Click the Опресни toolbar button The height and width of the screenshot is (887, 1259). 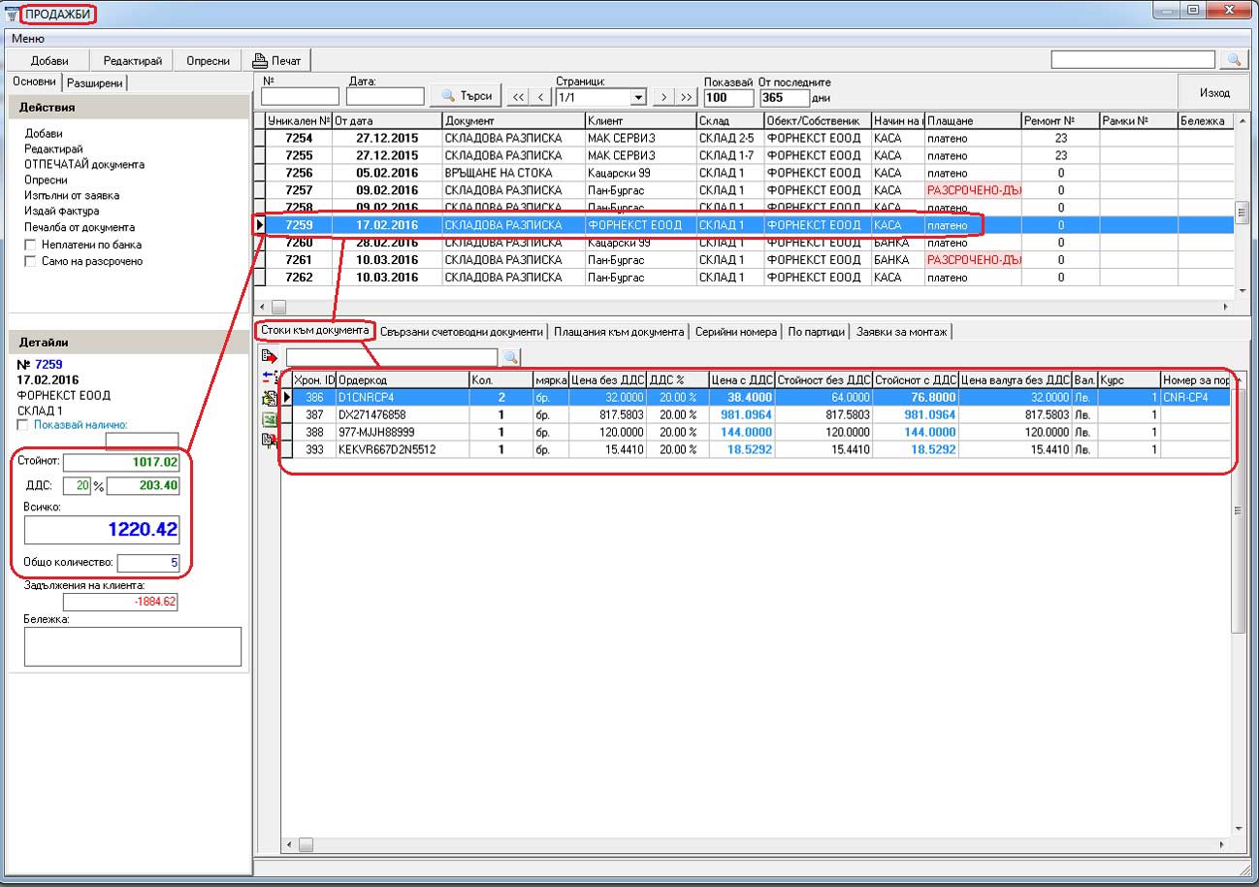point(209,60)
